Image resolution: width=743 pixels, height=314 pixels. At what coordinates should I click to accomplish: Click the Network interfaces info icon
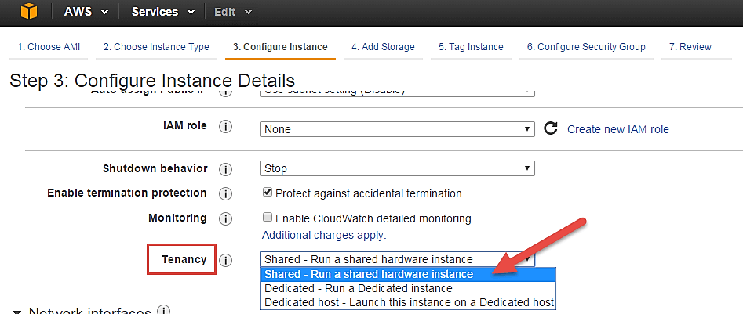tap(164, 310)
